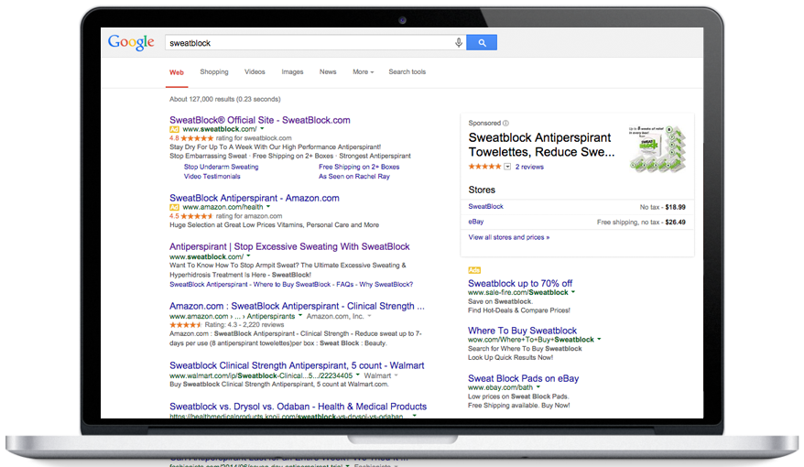Click the Sponsored info icon

(x=505, y=123)
